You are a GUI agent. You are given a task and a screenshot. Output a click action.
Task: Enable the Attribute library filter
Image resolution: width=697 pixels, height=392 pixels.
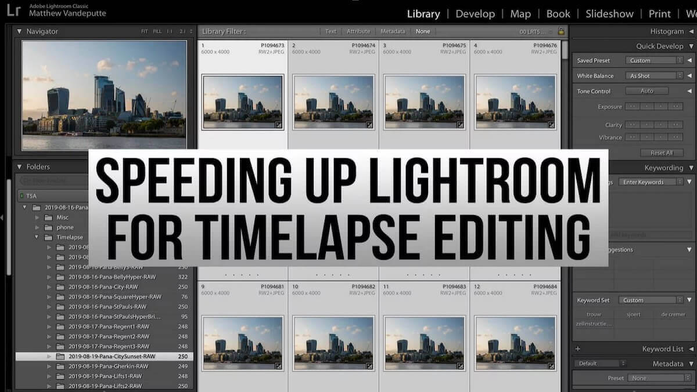(358, 31)
